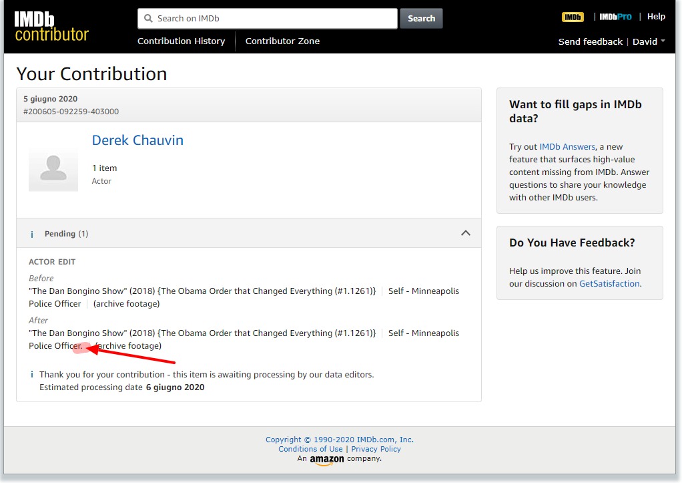
Task: Click the '1 item' count text
Action: [104, 168]
